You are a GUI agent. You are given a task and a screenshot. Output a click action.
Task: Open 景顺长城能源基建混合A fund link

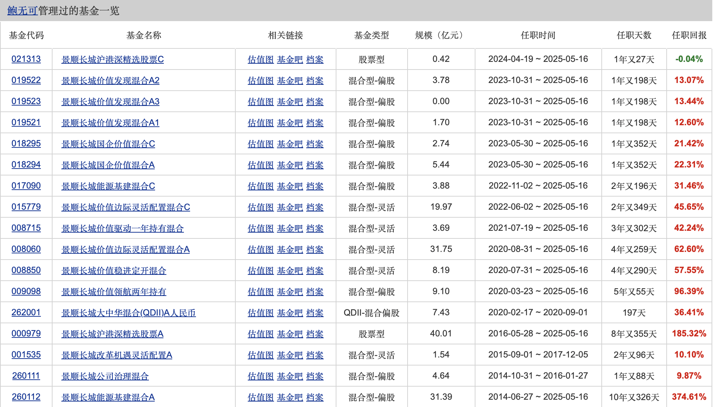point(108,397)
